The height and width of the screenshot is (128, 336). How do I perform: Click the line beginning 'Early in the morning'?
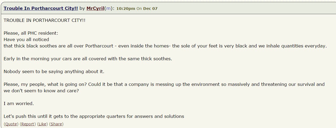click(88, 59)
